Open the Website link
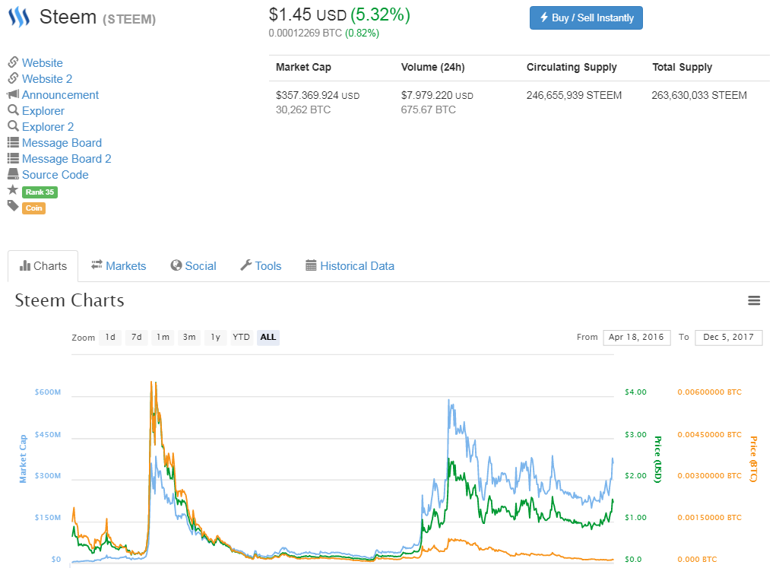 (x=43, y=63)
